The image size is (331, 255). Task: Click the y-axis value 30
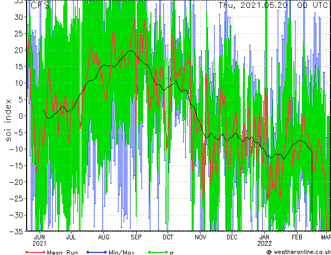point(19,17)
